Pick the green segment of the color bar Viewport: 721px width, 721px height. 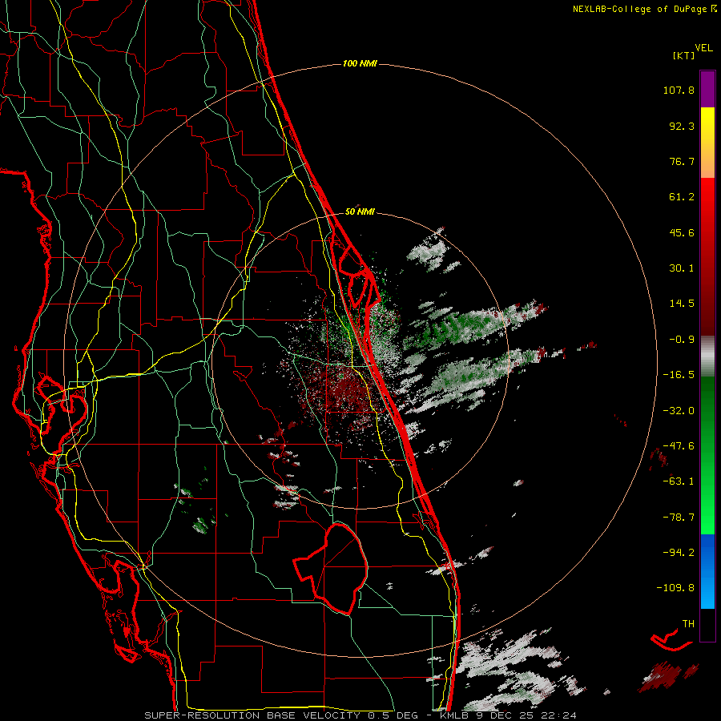pyautogui.click(x=707, y=455)
